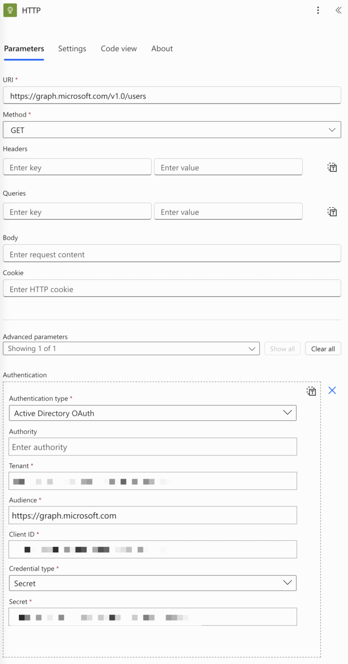Screen dimensions: 348x664
Task: Open the three-dot more options menu
Action: pos(318,10)
